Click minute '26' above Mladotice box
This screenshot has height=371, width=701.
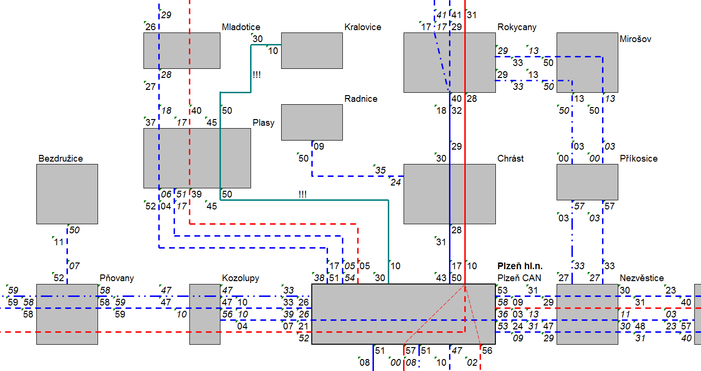151,27
